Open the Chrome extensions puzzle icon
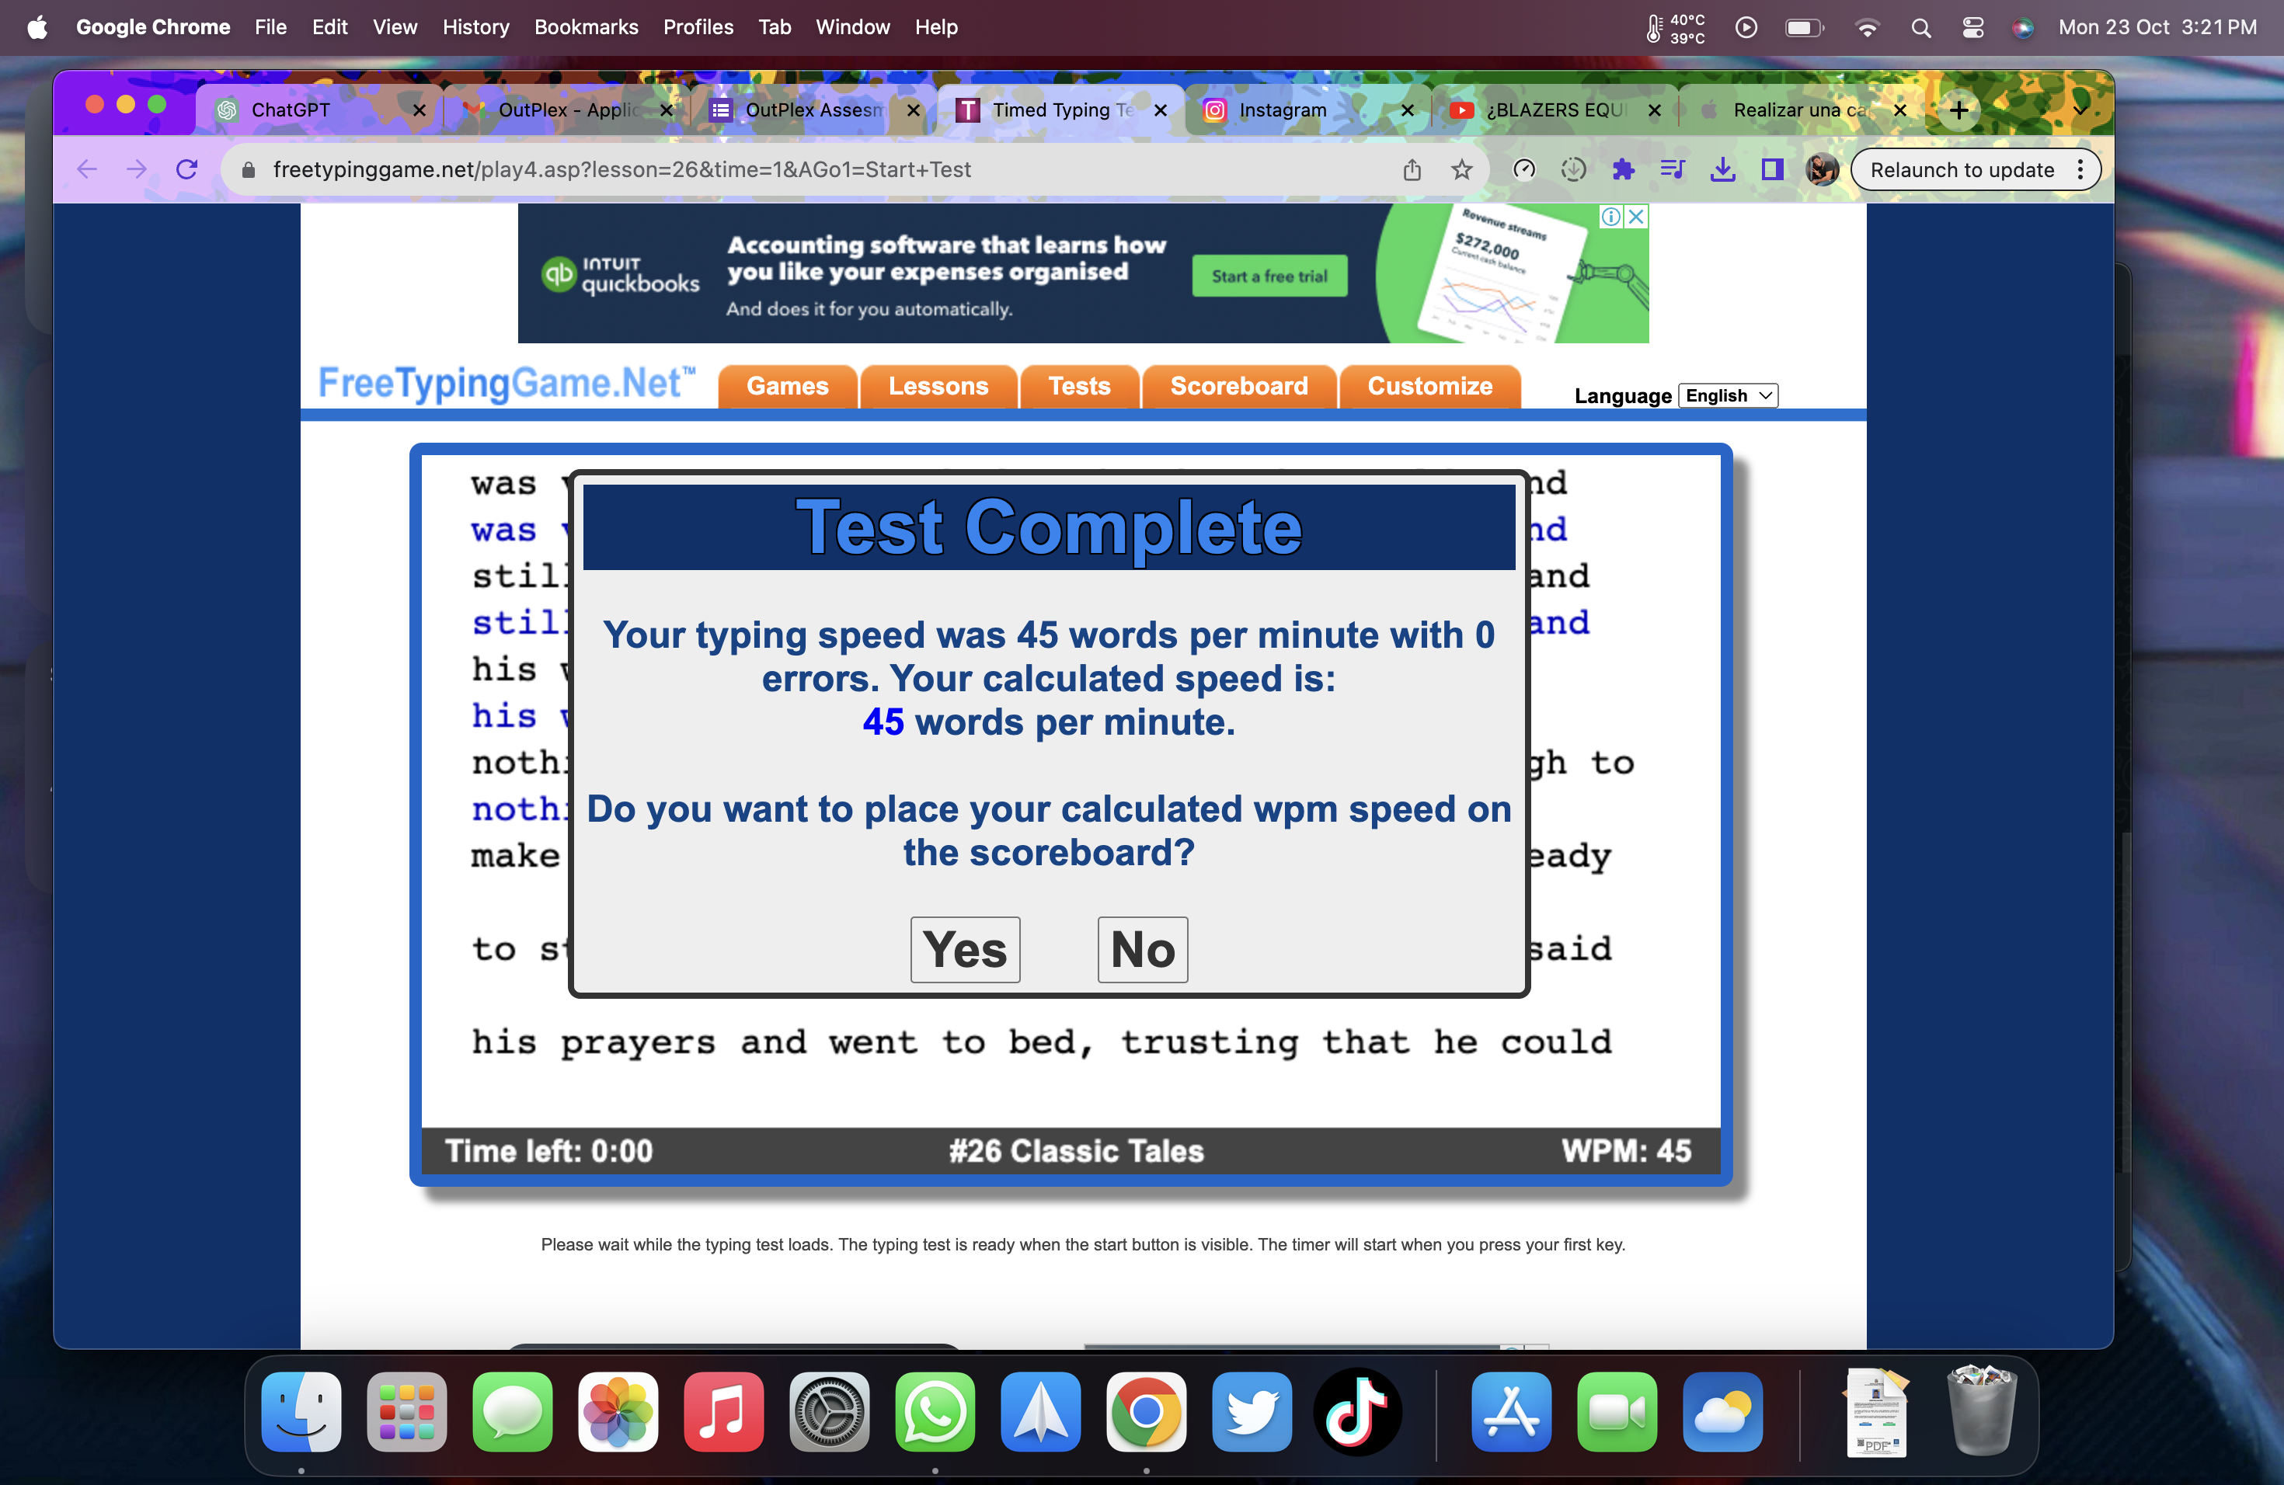The image size is (2284, 1485). [x=1623, y=170]
